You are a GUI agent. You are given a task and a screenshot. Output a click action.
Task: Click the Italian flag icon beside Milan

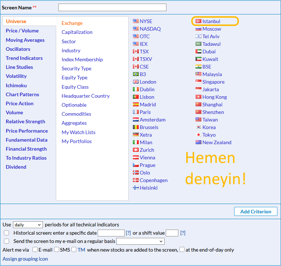click(x=136, y=142)
